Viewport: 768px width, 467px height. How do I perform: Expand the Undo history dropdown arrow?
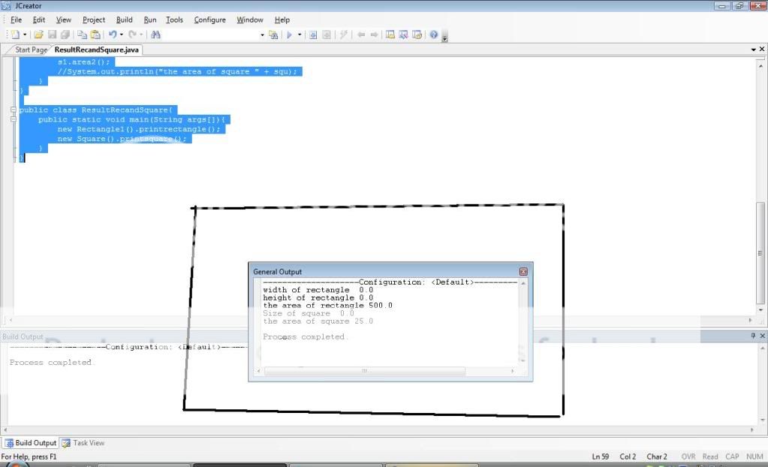pyautogui.click(x=122, y=35)
